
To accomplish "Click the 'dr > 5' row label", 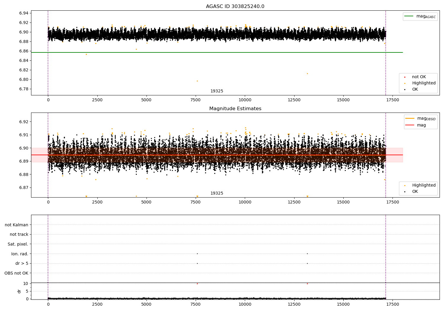I will tap(22, 263).
